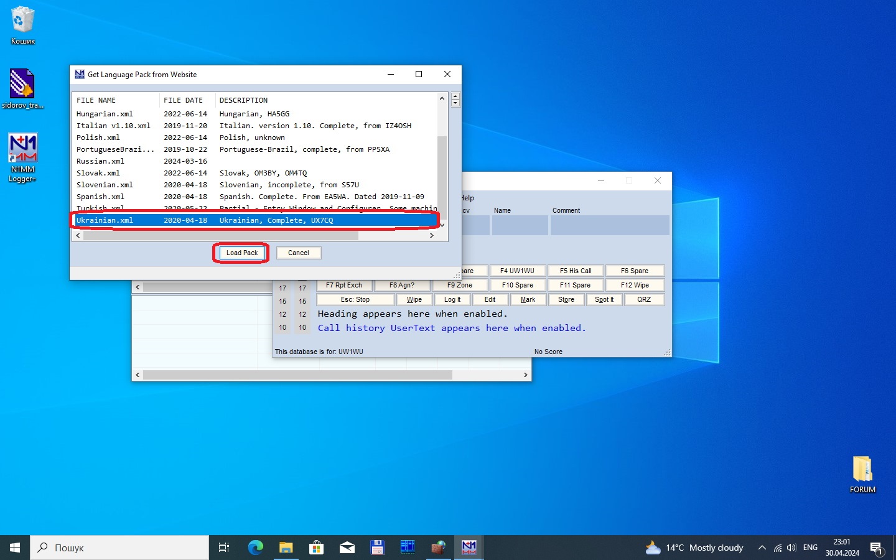The image size is (896, 560).
Task: Select the Hungarian.xml language row
Action: [255, 114]
